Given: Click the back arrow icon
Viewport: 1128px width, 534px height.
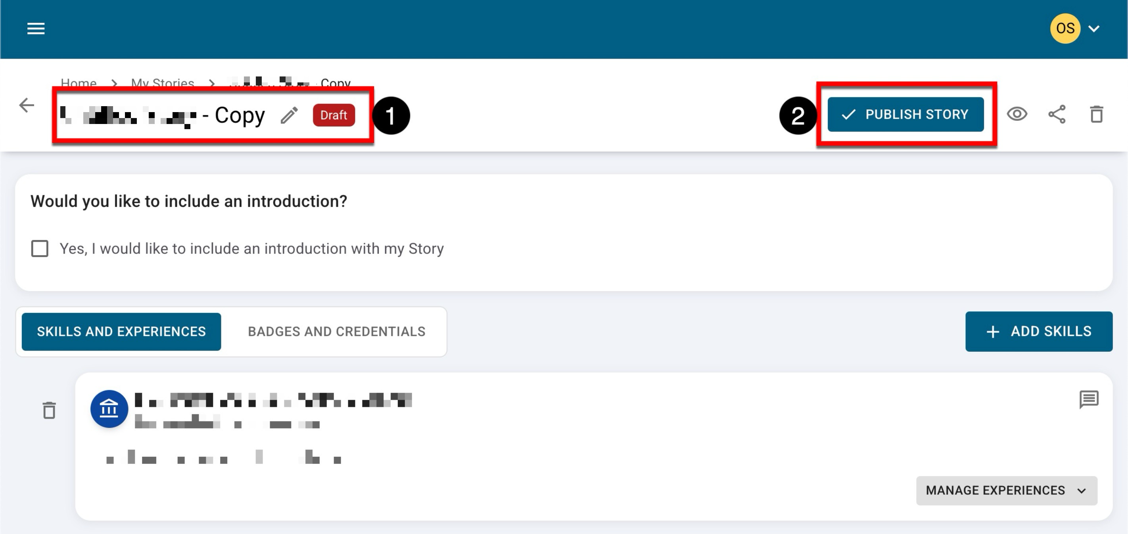Looking at the screenshot, I should click(x=27, y=105).
